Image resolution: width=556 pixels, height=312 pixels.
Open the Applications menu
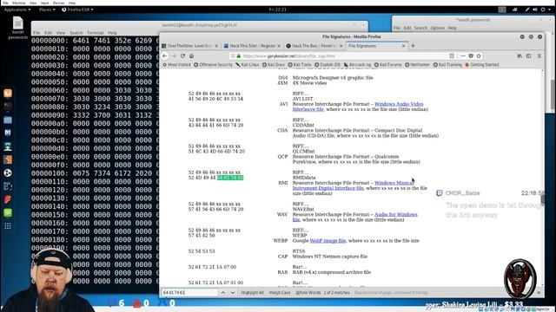click(17, 10)
